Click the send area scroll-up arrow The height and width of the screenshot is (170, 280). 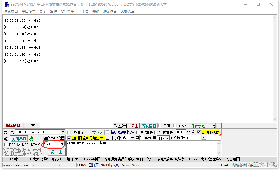(219, 143)
